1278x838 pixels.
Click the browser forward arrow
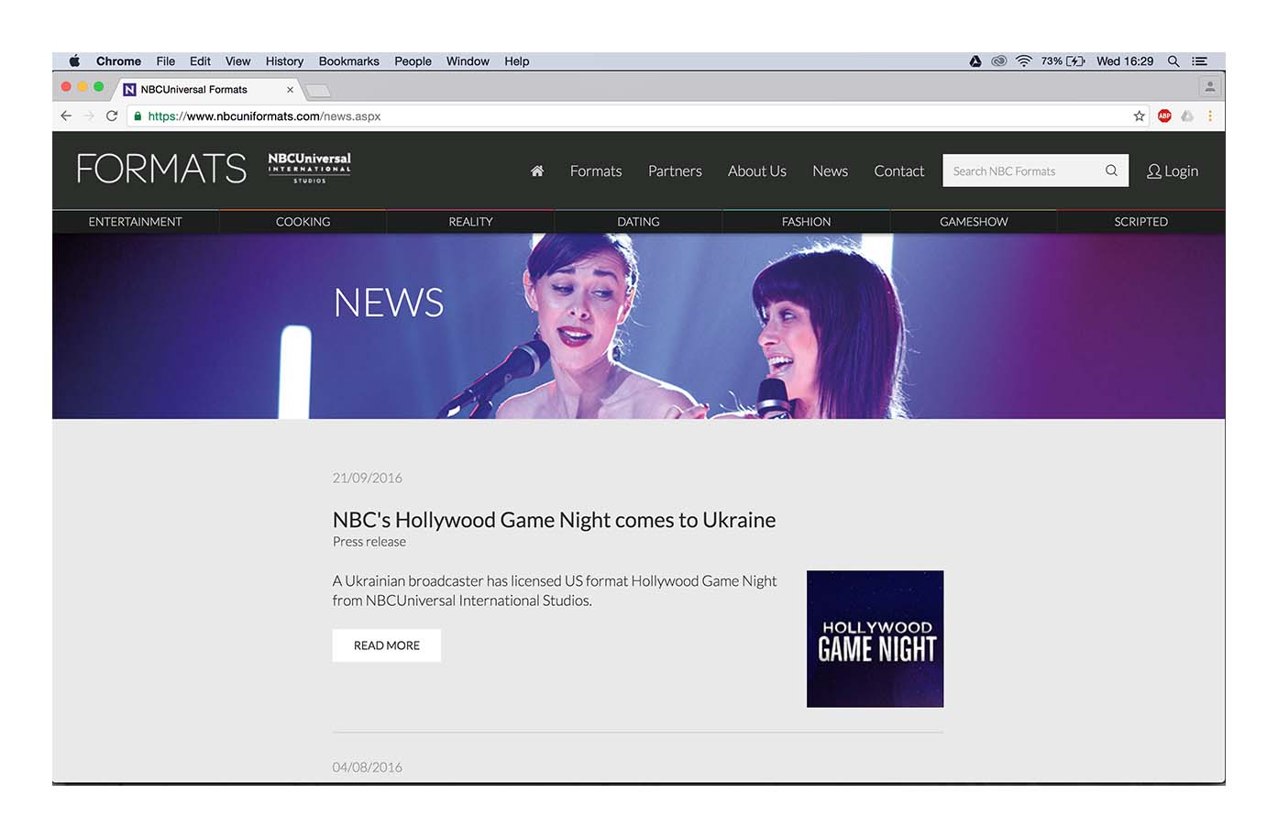tap(89, 116)
